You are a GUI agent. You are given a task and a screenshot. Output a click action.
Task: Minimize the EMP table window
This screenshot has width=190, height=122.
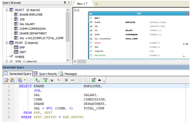[x=91, y=14]
